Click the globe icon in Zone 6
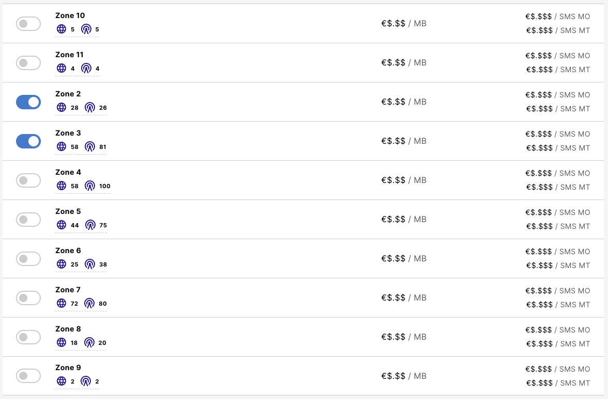This screenshot has width=608, height=399. click(61, 264)
